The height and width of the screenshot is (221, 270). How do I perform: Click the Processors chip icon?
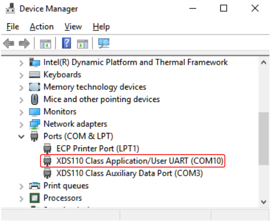point(34,198)
